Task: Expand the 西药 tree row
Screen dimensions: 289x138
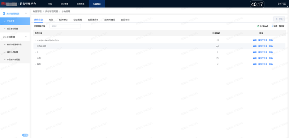Action: coord(35,64)
